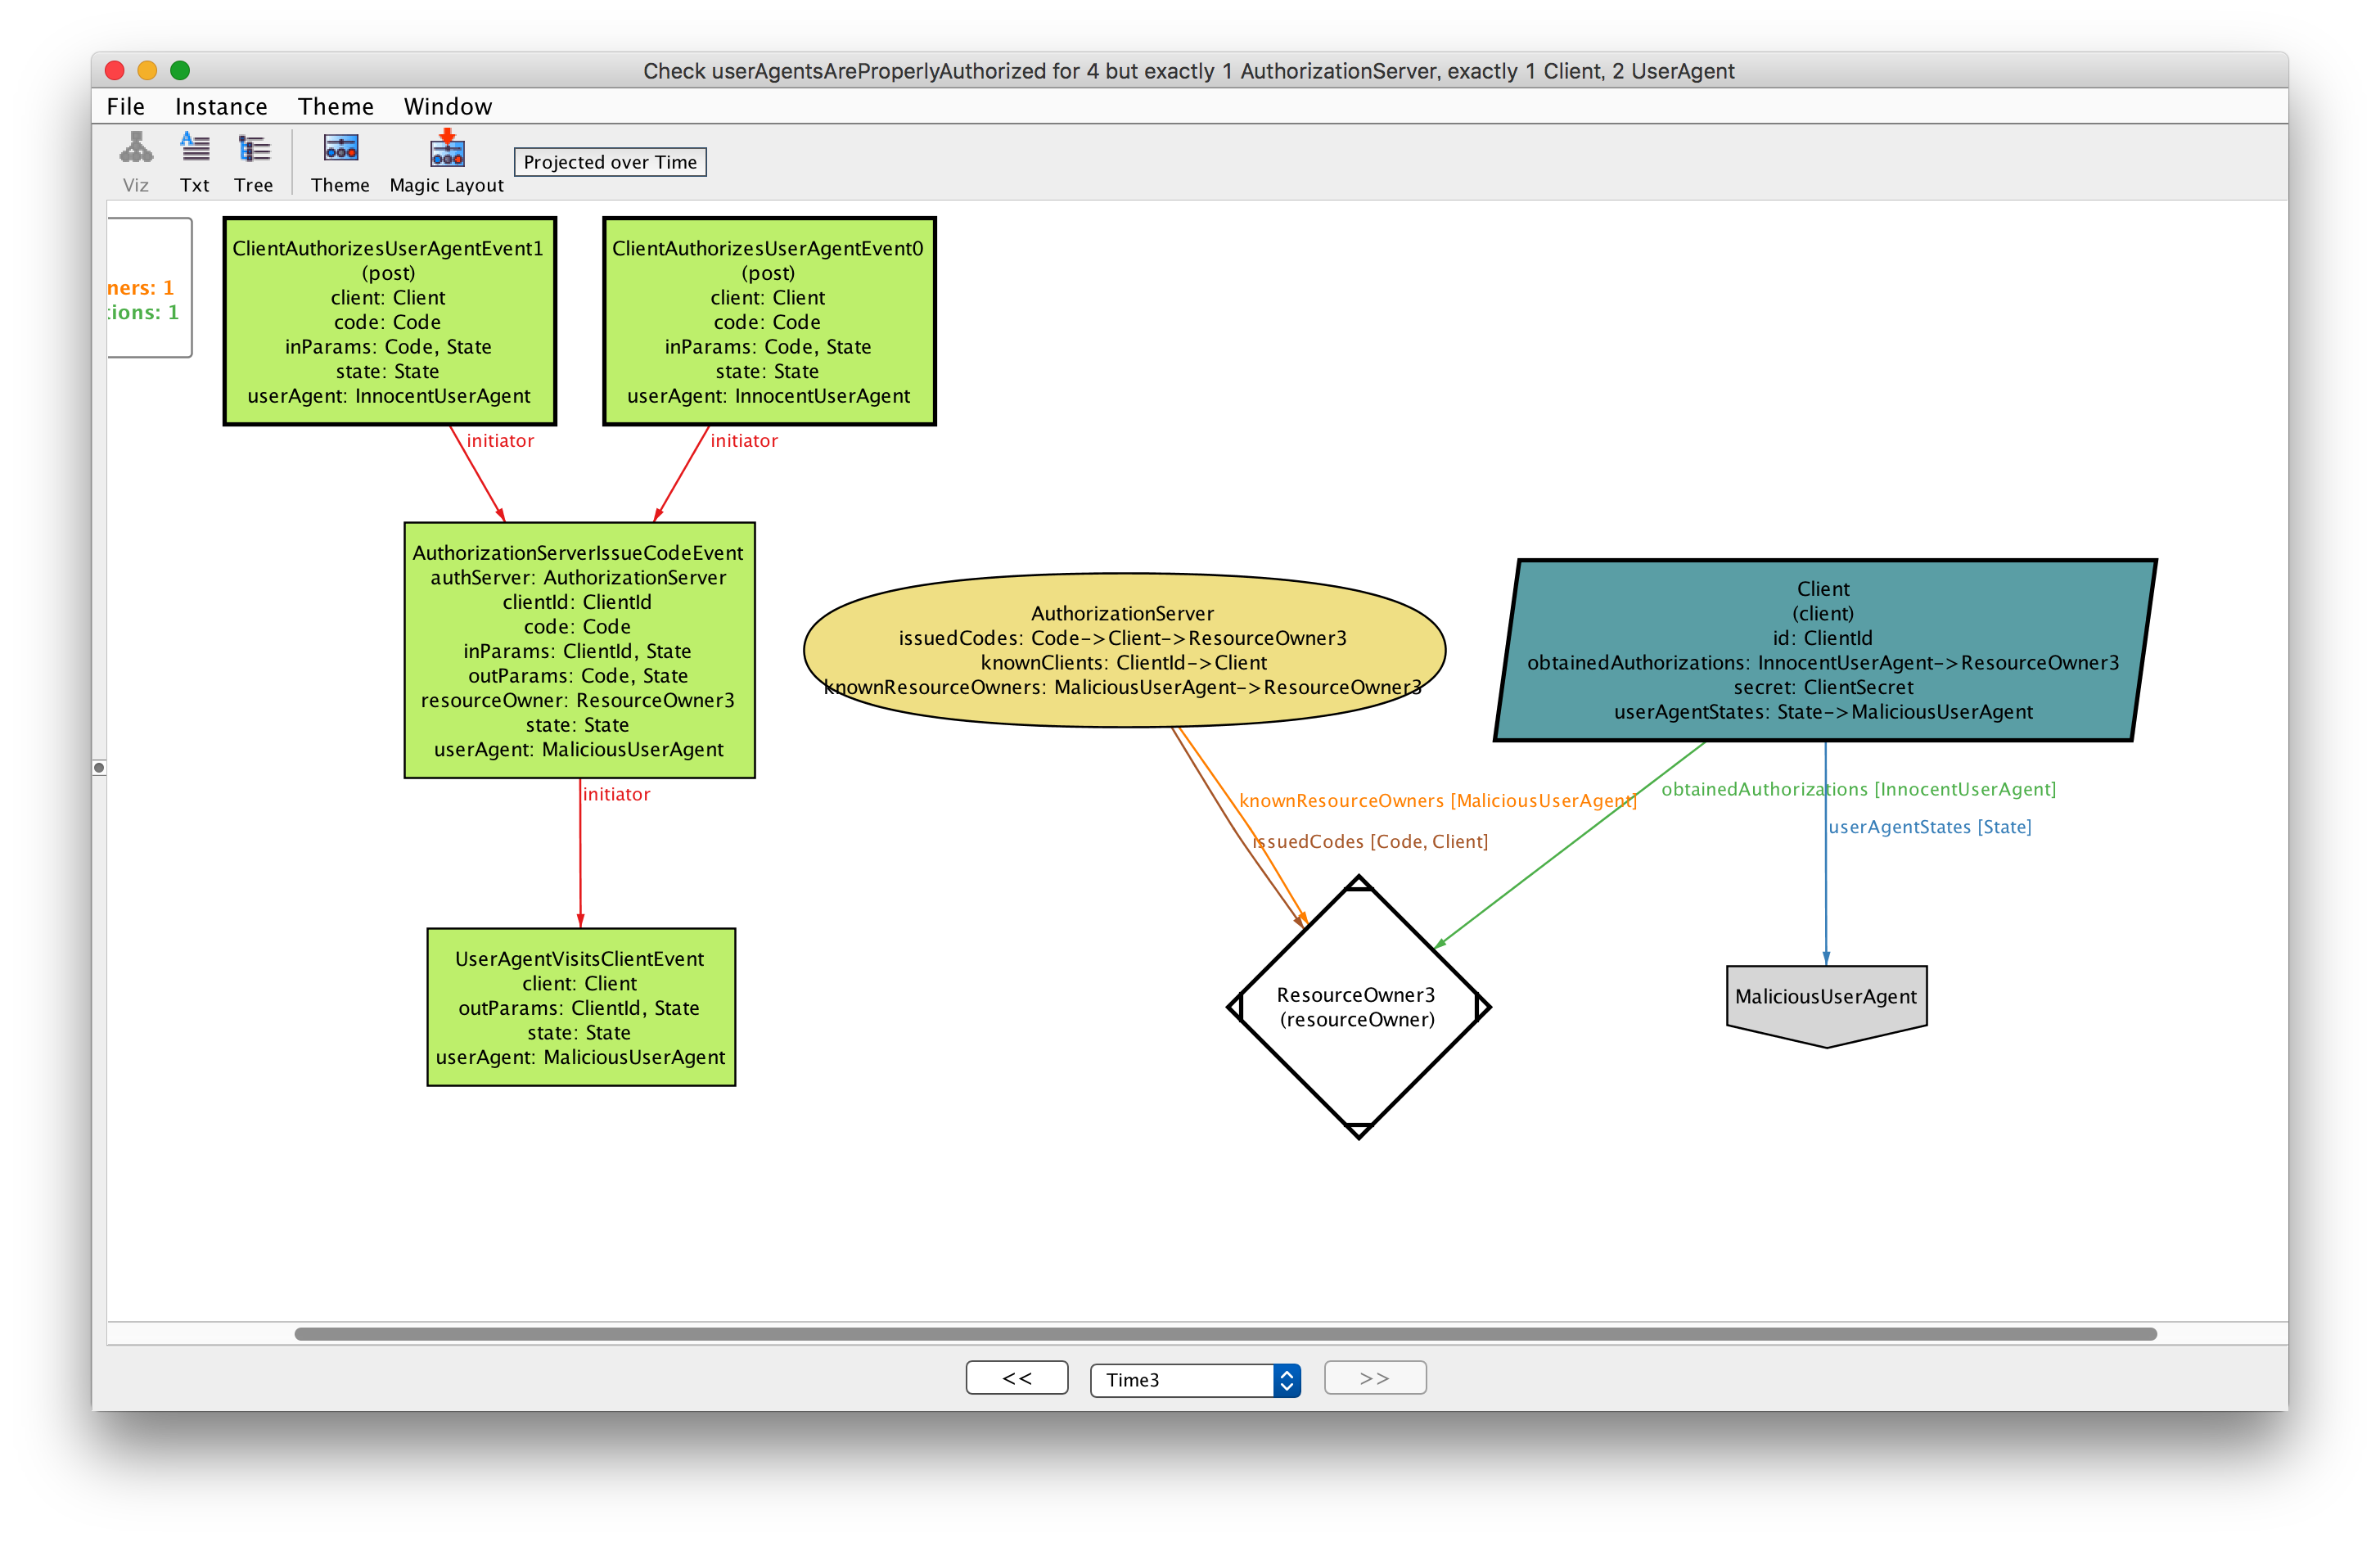
Task: Click the Time3 dropdown stepper arrows
Action: coord(1287,1380)
